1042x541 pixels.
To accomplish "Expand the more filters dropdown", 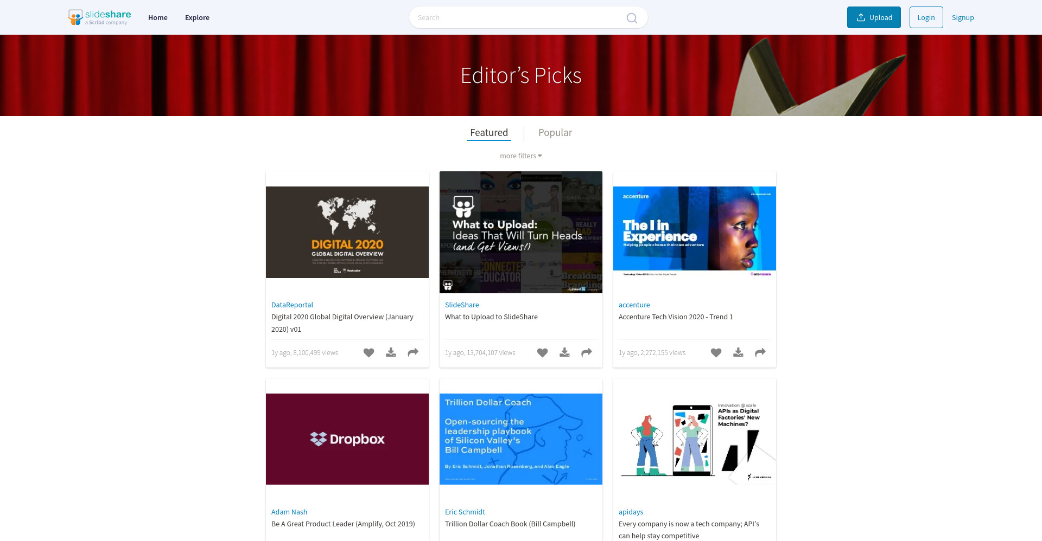I will coord(521,156).
